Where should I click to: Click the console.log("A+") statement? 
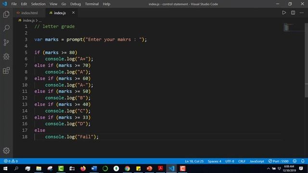(x=69, y=59)
